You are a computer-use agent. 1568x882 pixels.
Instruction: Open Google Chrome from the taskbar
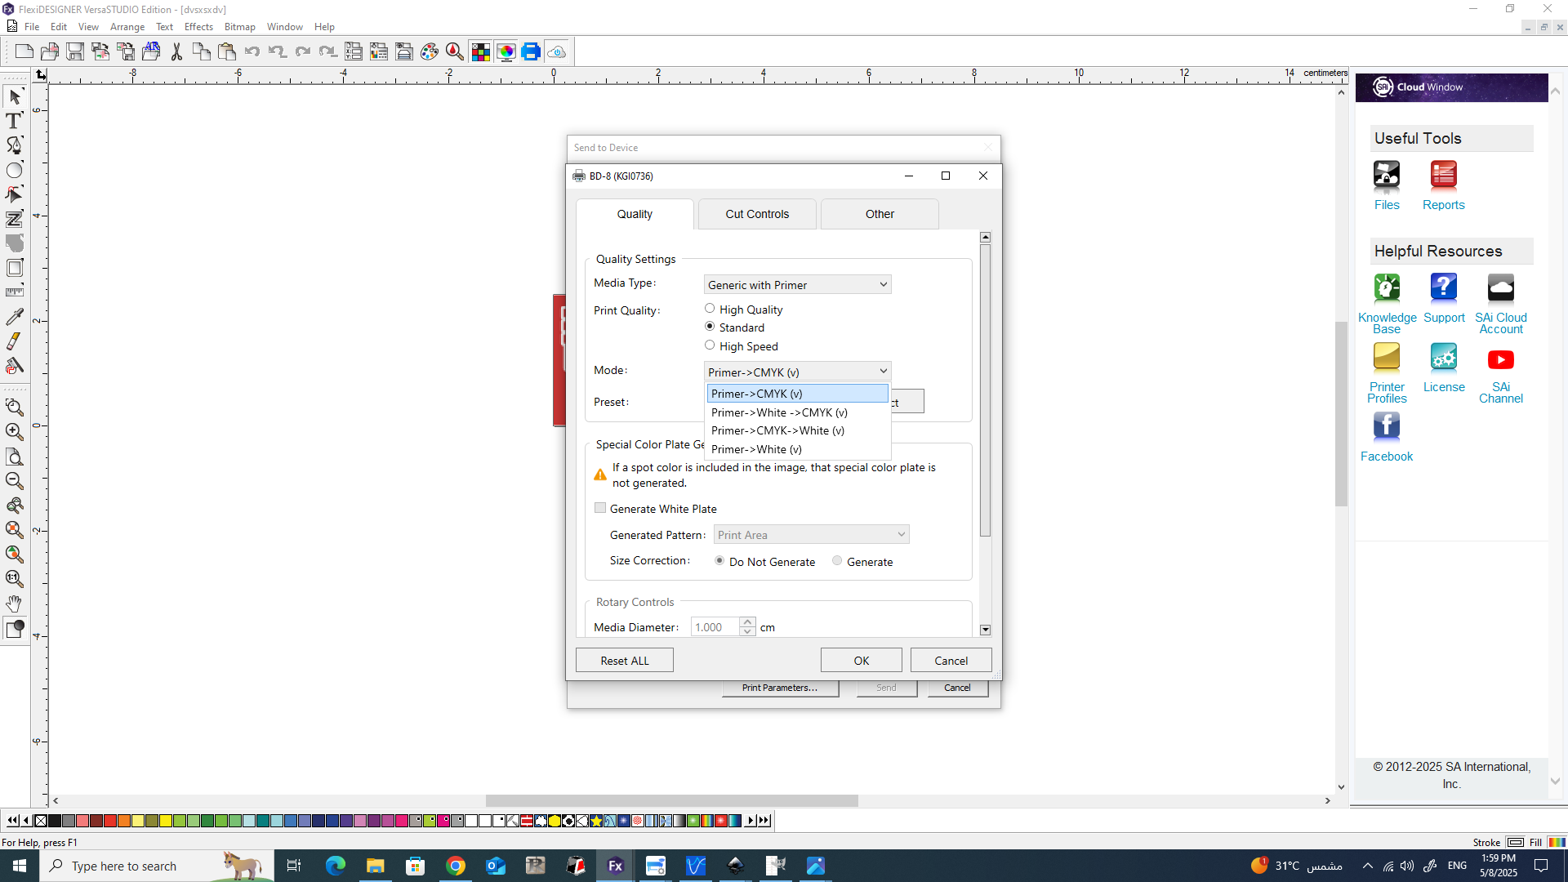[x=456, y=866]
